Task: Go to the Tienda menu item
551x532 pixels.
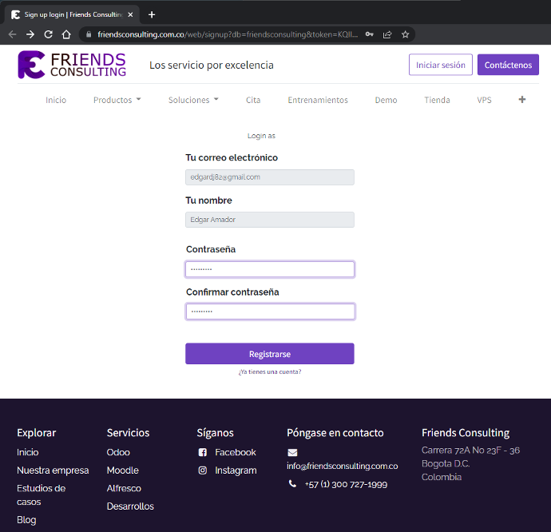Action: pyautogui.click(x=437, y=100)
